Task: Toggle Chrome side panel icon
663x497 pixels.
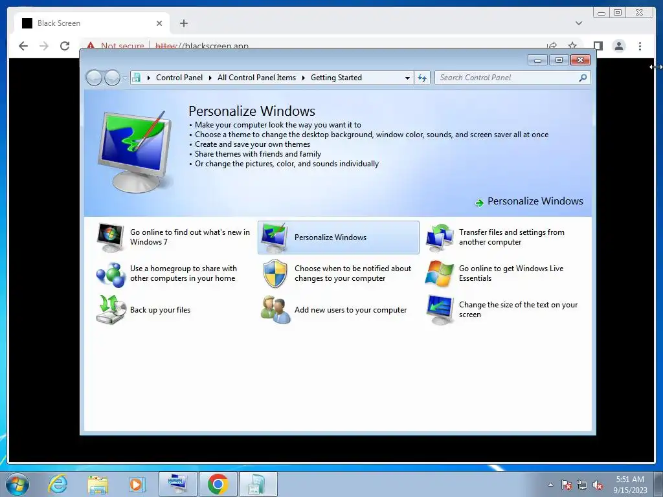Action: (x=598, y=46)
